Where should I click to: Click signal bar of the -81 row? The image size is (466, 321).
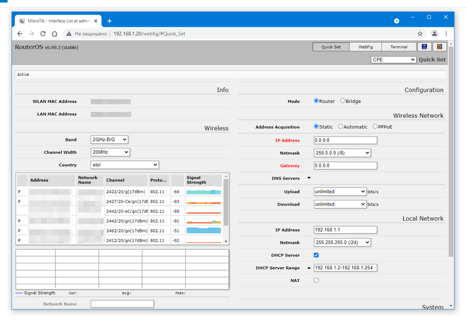click(x=203, y=222)
